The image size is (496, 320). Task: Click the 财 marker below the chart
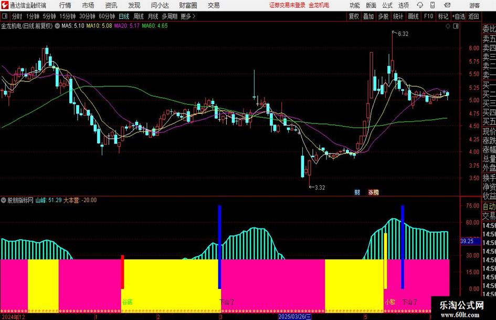point(357,192)
